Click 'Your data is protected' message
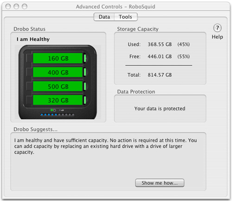 (x=160, y=108)
